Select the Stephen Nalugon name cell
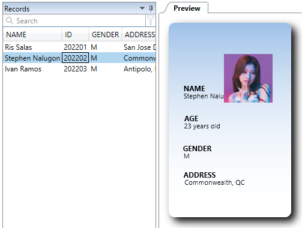302x228 pixels. (32, 58)
